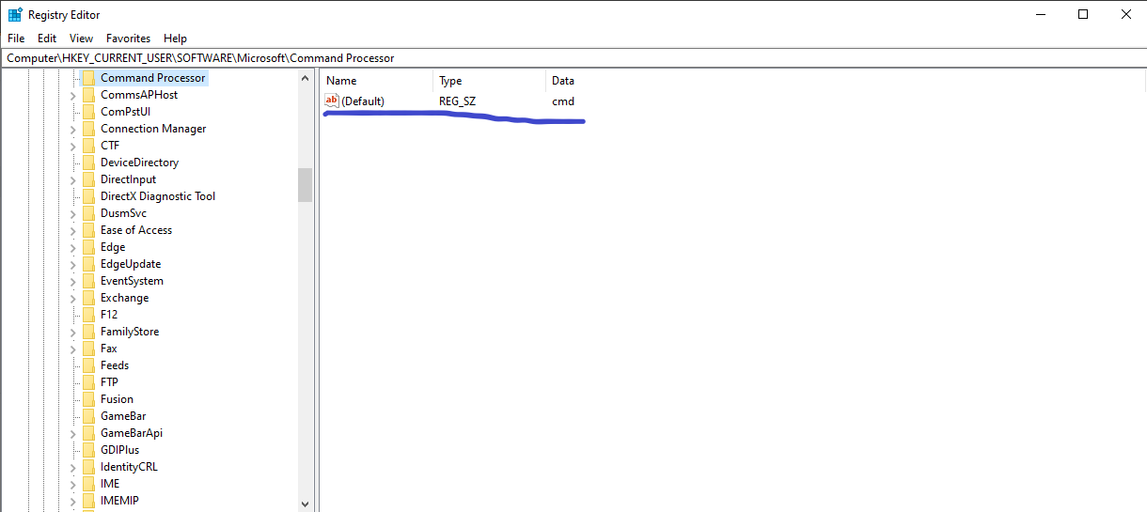Click the cmd data cell
1147x512 pixels.
pos(563,101)
